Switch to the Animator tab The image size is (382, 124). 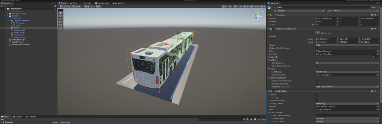coord(86,3)
